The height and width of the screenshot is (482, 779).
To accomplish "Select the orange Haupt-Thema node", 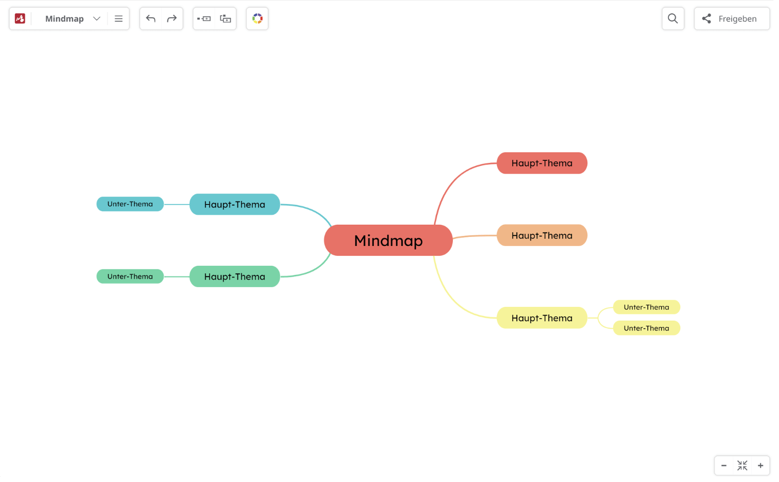I will (x=542, y=235).
